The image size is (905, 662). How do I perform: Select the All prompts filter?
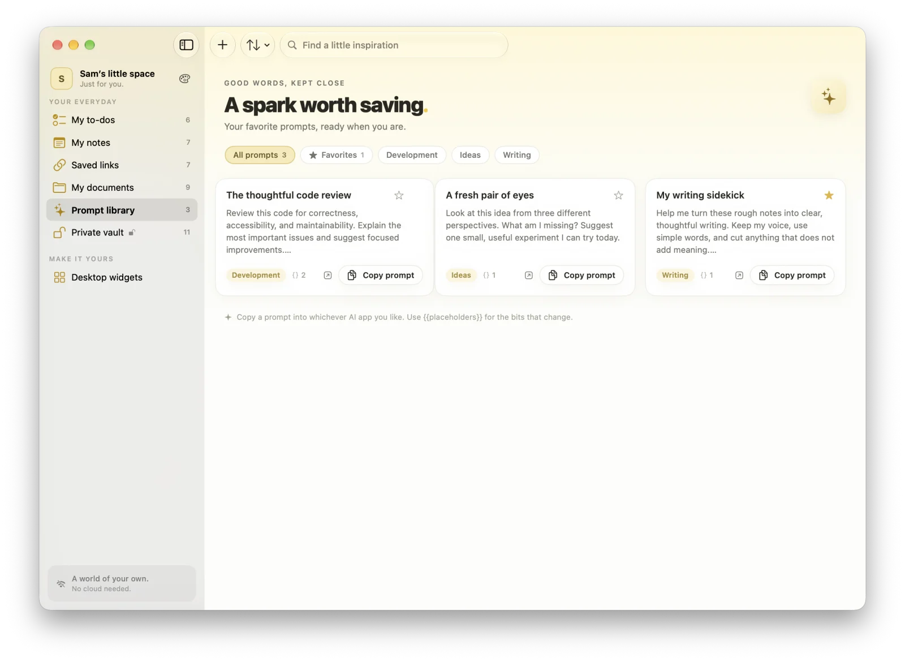pyautogui.click(x=260, y=155)
